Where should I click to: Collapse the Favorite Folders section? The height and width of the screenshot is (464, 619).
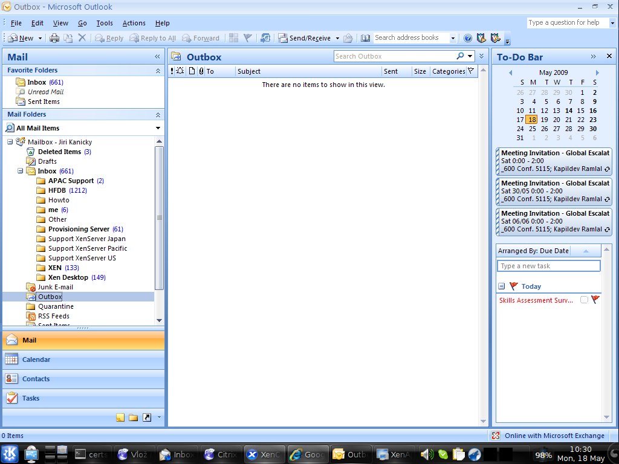[x=158, y=71]
